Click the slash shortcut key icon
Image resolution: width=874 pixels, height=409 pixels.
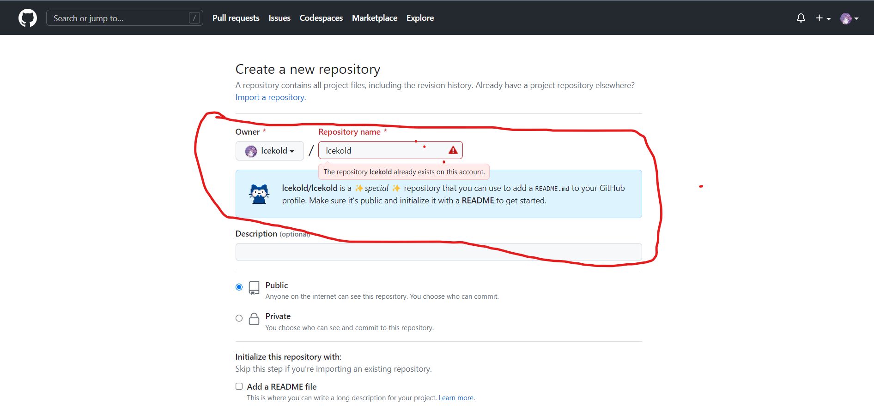pyautogui.click(x=194, y=18)
